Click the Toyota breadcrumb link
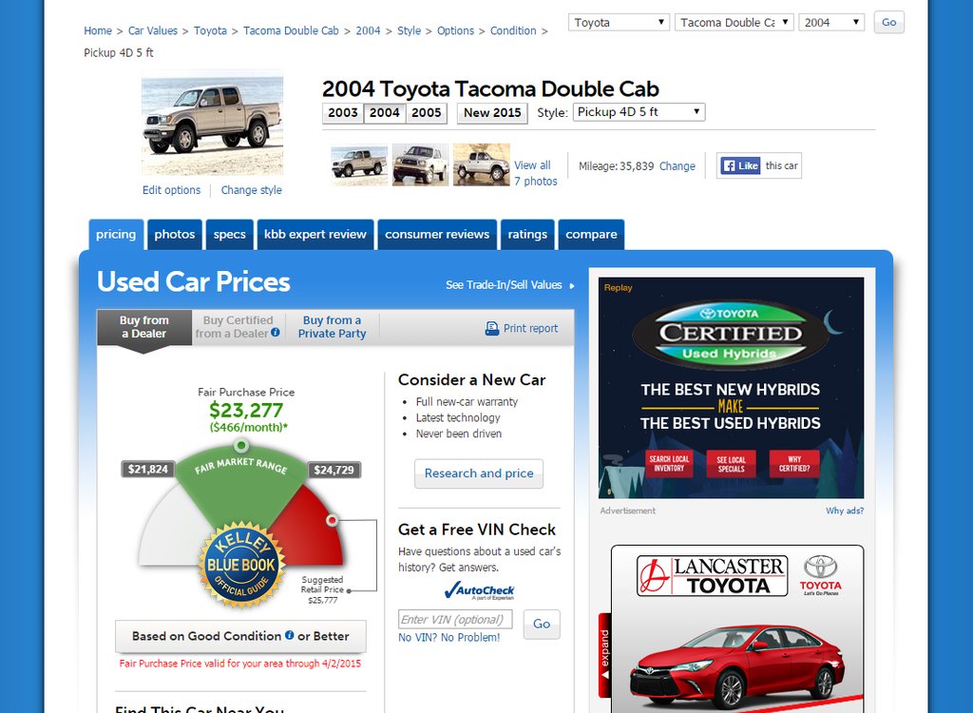The height and width of the screenshot is (713, 973). click(210, 30)
